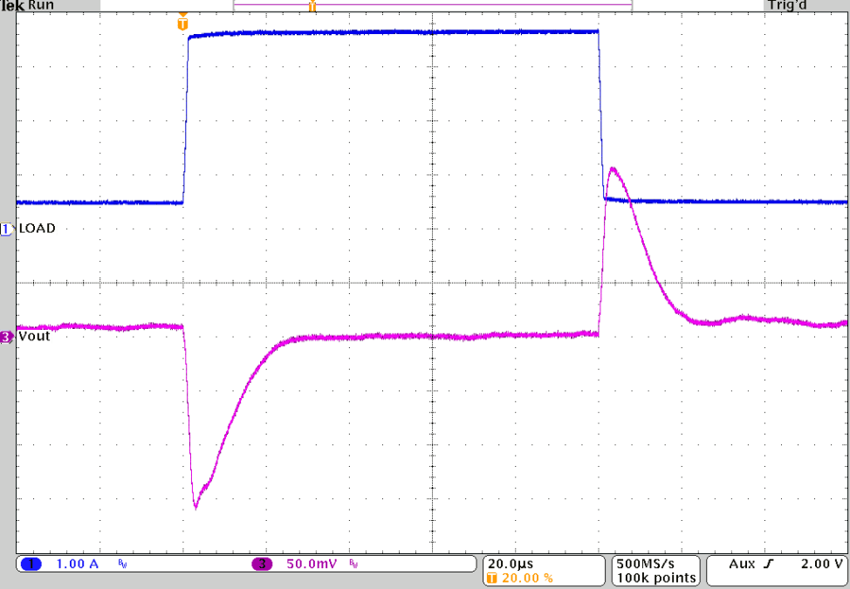Screen dimensions: 850x589
Task: Click the orange trigger position marker
Action: [x=182, y=24]
